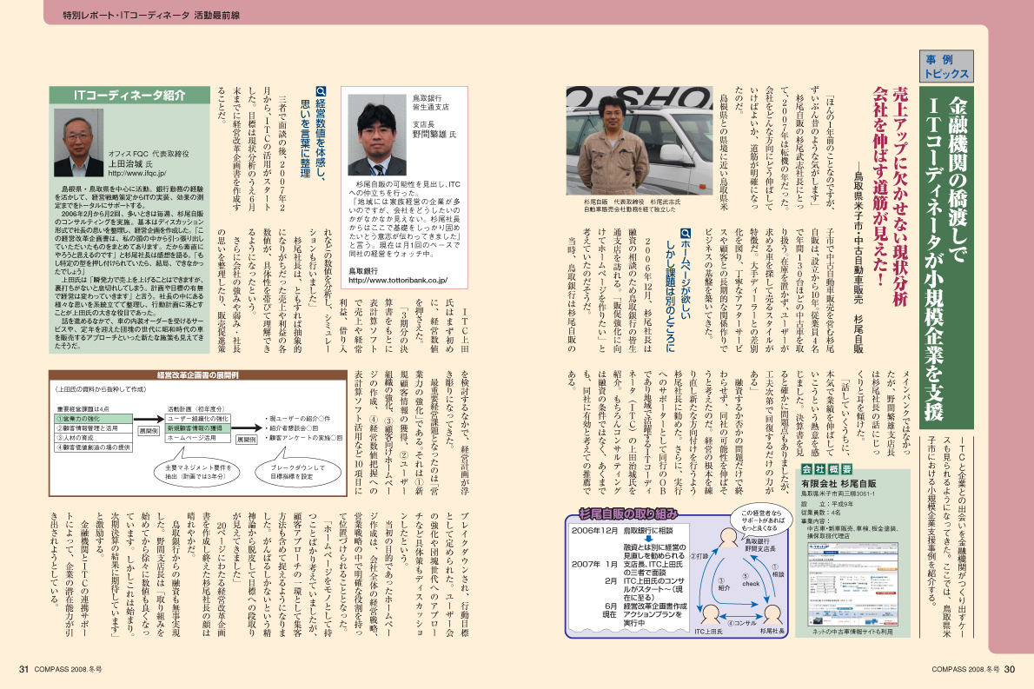Click the page number 30 footer
1034x689 pixels.
(x=1010, y=668)
